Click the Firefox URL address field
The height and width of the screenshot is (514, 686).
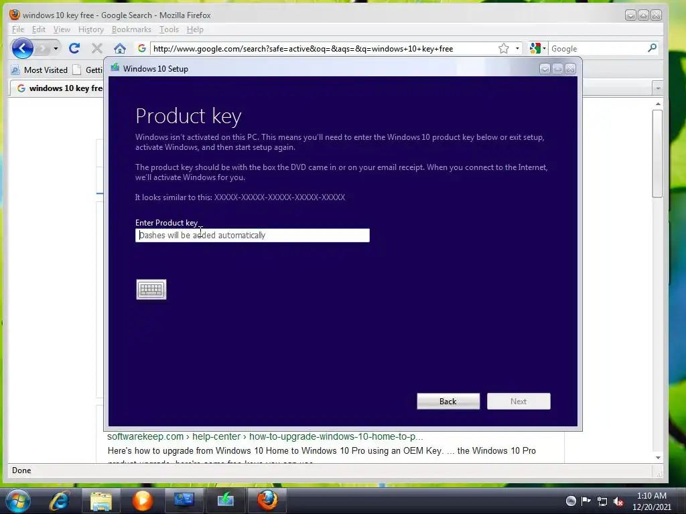(x=324, y=48)
